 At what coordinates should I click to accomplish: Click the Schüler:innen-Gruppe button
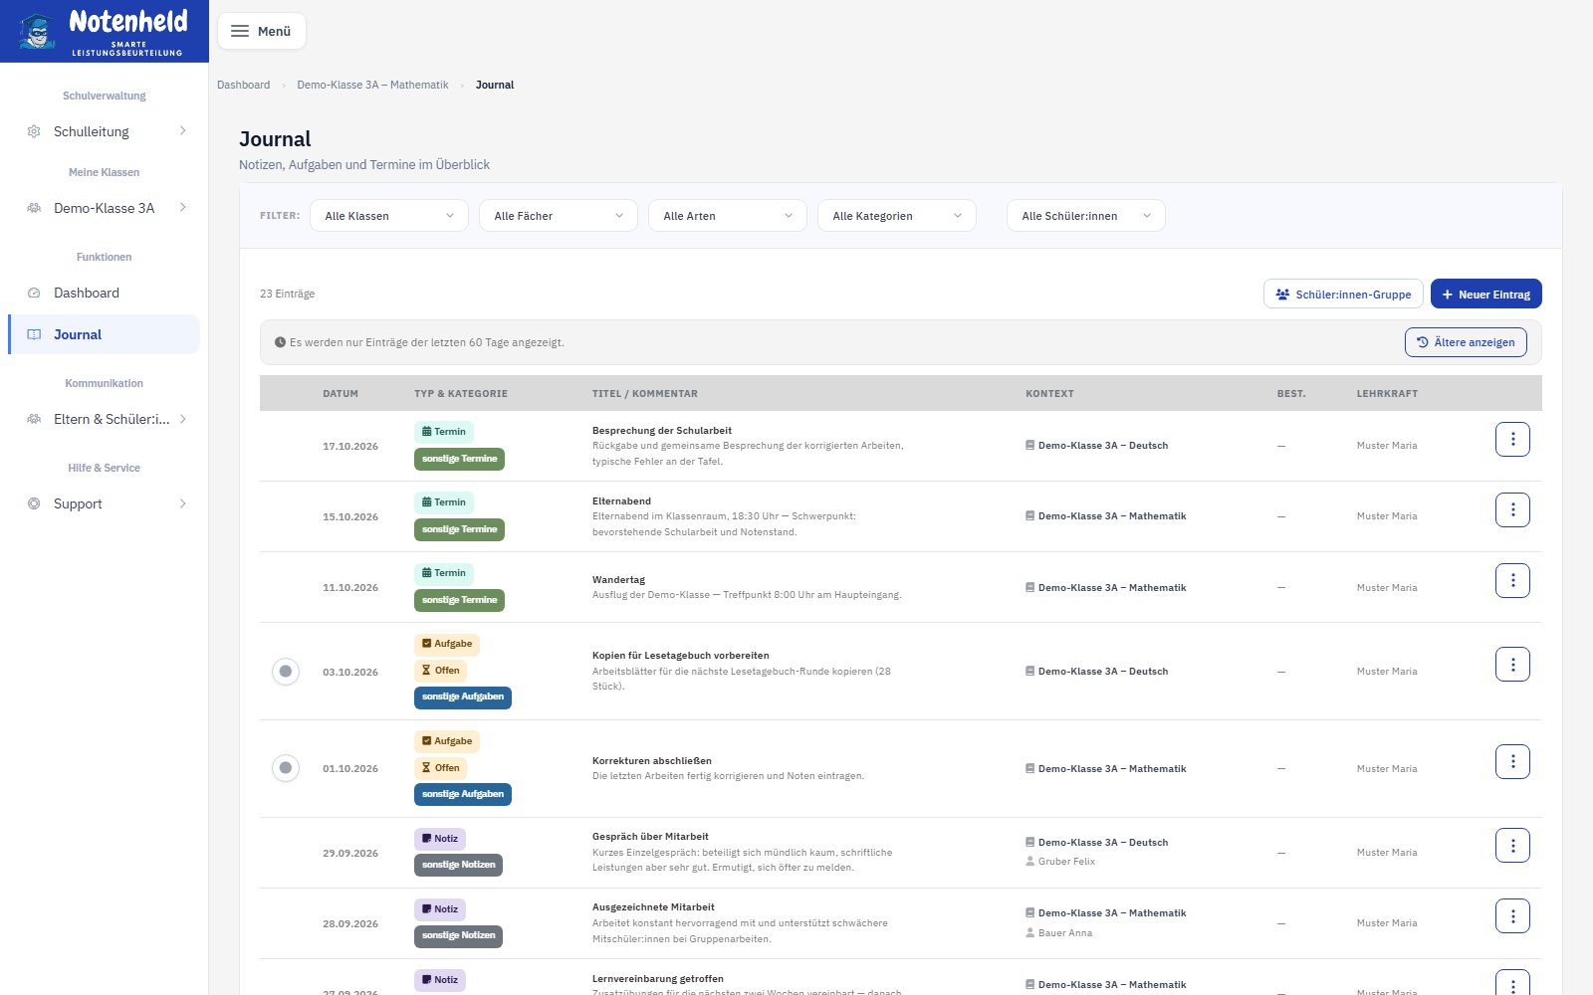click(x=1343, y=295)
